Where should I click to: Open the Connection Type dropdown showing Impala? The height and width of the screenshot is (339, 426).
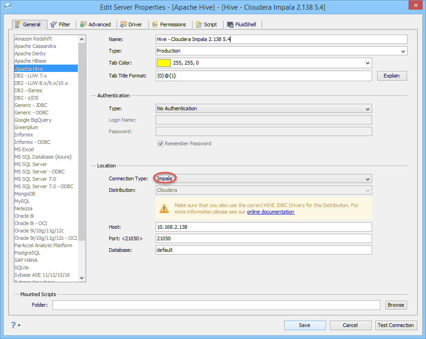pyautogui.click(x=263, y=179)
